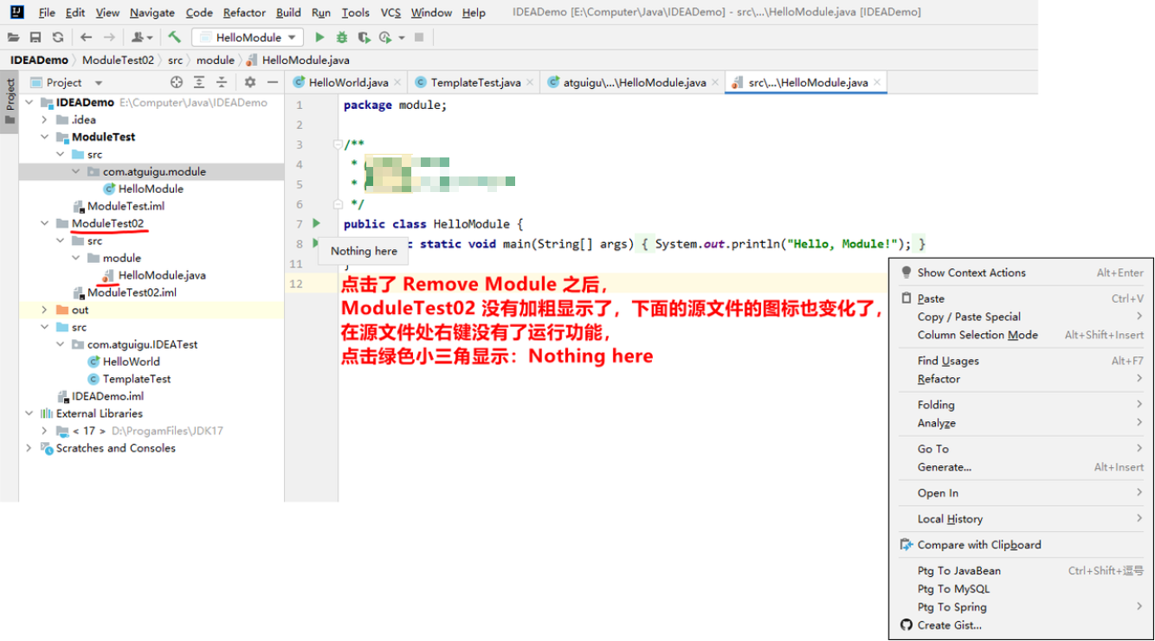This screenshot has height=641, width=1155.
Task: Click module breadcrumb in navigation bar
Action: tap(216, 60)
